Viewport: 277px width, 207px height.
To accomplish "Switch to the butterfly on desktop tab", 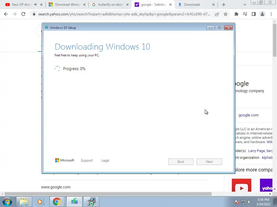I will click(x=110, y=5).
